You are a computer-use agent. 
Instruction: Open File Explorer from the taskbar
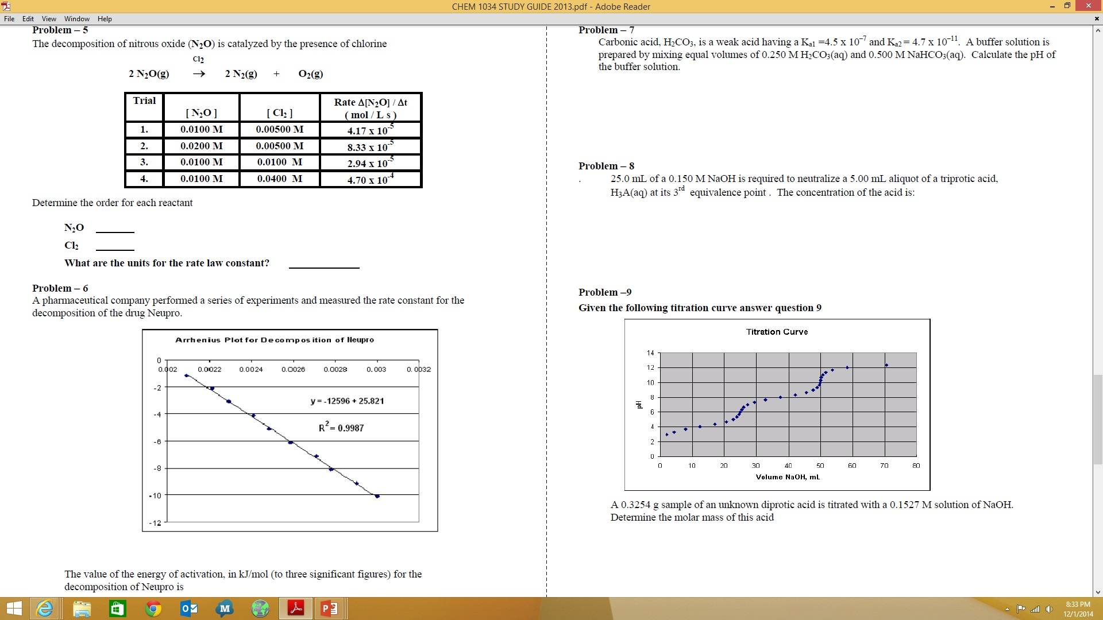pyautogui.click(x=82, y=609)
